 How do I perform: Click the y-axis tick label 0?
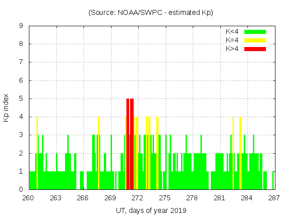pos(21,189)
